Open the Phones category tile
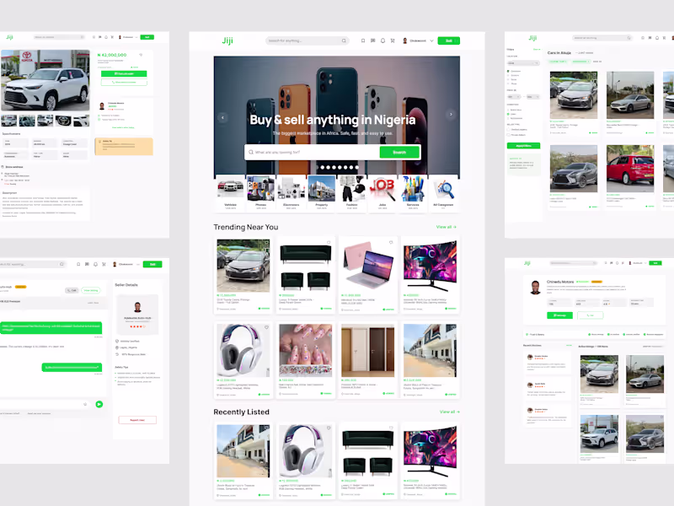 260,193
